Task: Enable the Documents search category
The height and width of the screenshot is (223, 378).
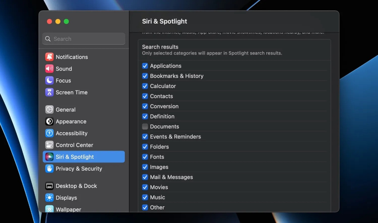Action: [x=145, y=126]
